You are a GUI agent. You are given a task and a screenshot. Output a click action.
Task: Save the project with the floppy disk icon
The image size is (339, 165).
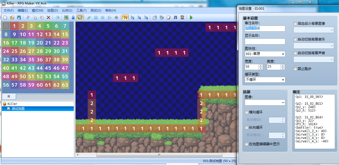[x=19, y=17]
